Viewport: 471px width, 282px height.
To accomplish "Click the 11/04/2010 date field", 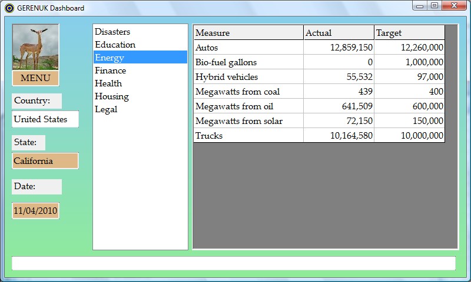I will [35, 210].
